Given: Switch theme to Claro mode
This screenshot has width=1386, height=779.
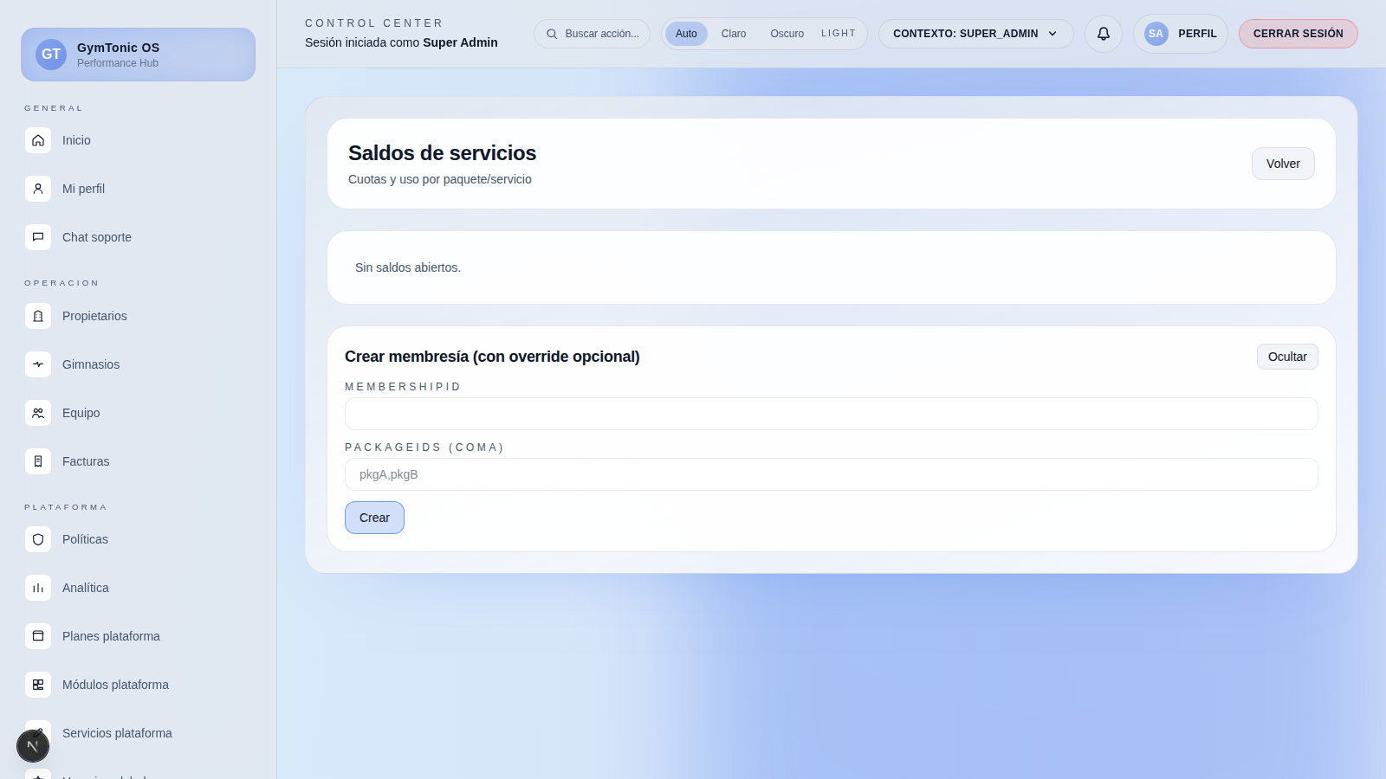Looking at the screenshot, I should (733, 34).
